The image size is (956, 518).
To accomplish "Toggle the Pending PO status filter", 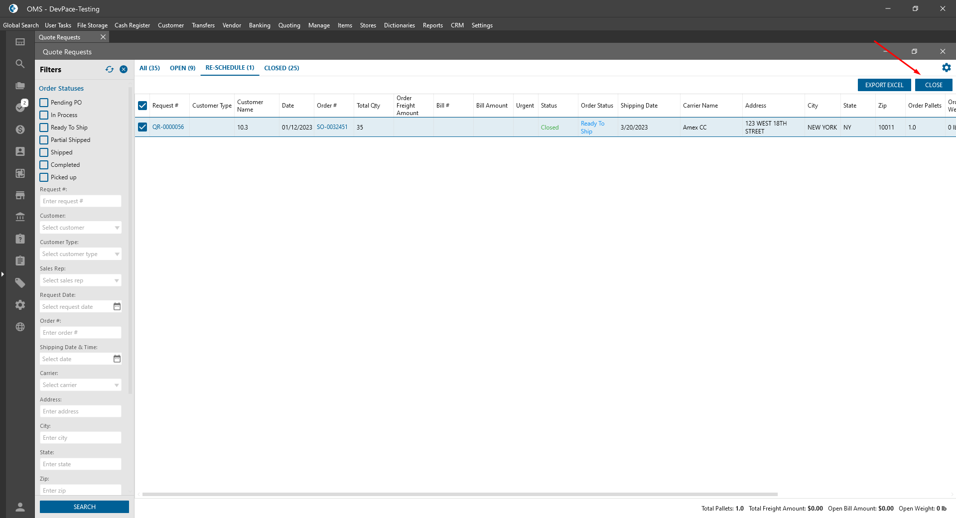I will coord(44,103).
